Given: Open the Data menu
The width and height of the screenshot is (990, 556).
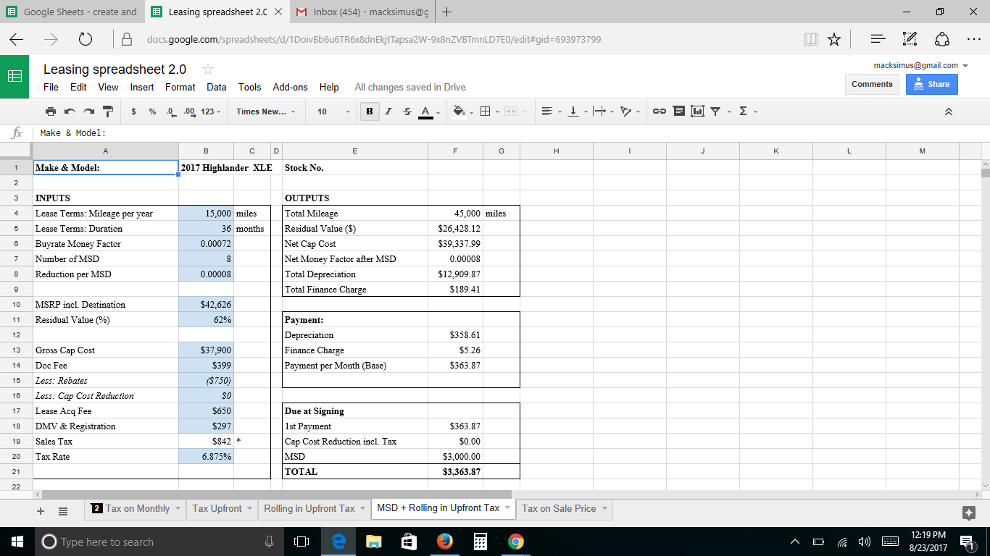Looking at the screenshot, I should pos(217,87).
